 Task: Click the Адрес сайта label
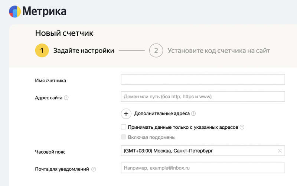pos(49,98)
